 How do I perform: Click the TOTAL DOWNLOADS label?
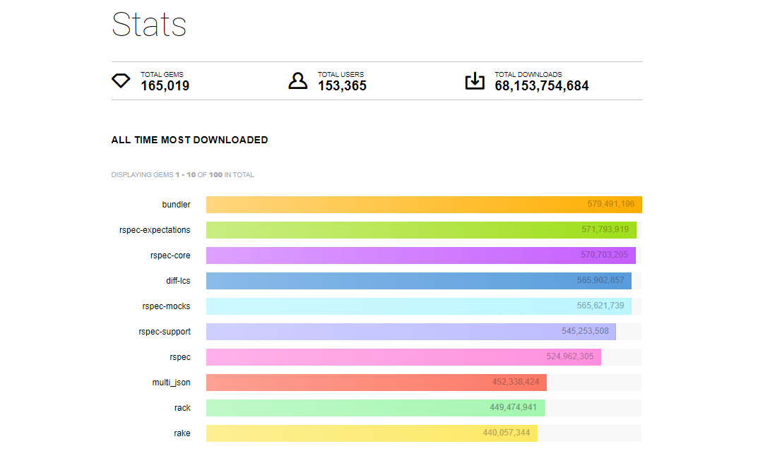(x=528, y=74)
